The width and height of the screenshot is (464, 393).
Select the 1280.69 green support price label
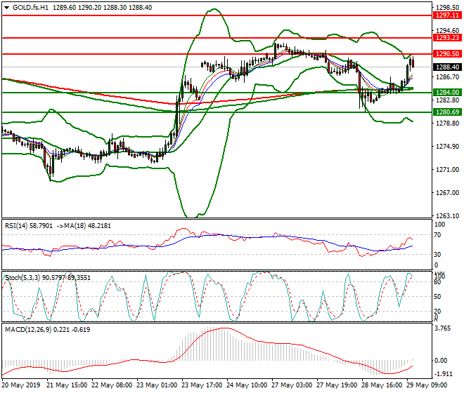coord(448,112)
